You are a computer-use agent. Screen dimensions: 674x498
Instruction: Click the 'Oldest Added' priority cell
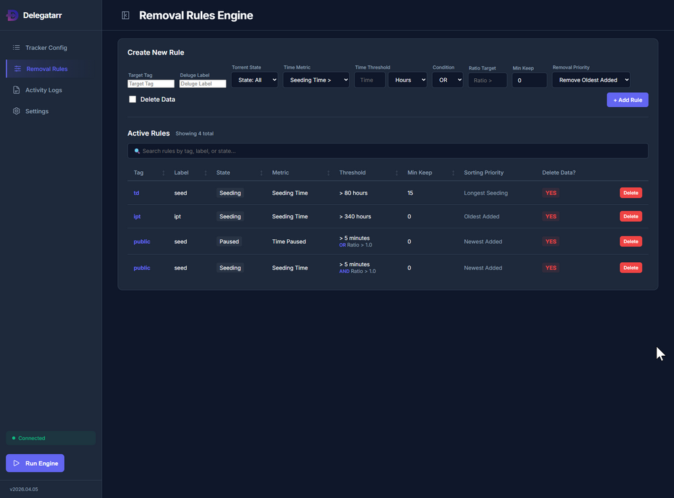pos(481,216)
